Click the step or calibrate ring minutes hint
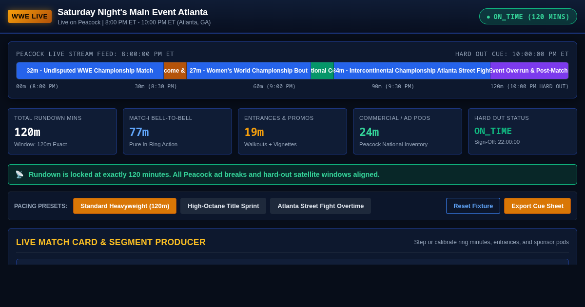The width and height of the screenshot is (585, 307). coord(491,242)
